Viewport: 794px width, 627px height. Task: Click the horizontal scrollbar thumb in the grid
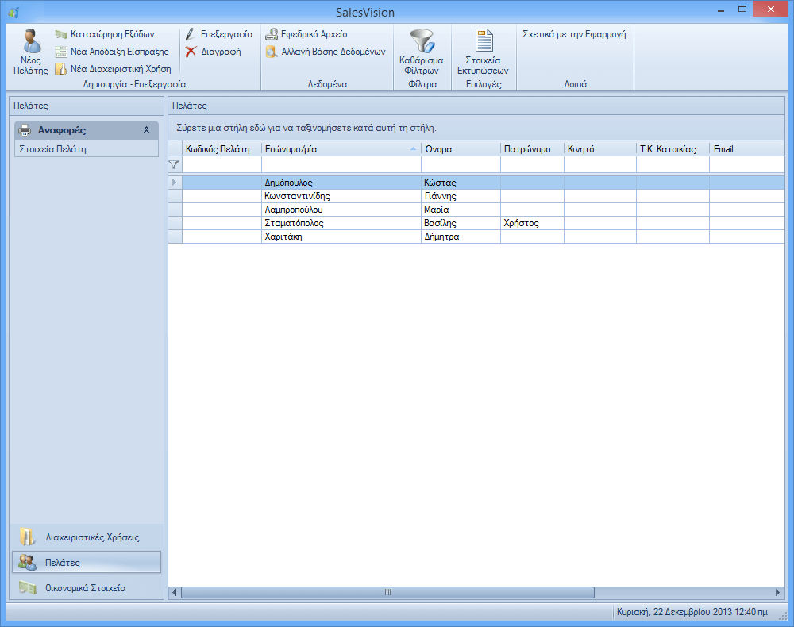(387, 592)
